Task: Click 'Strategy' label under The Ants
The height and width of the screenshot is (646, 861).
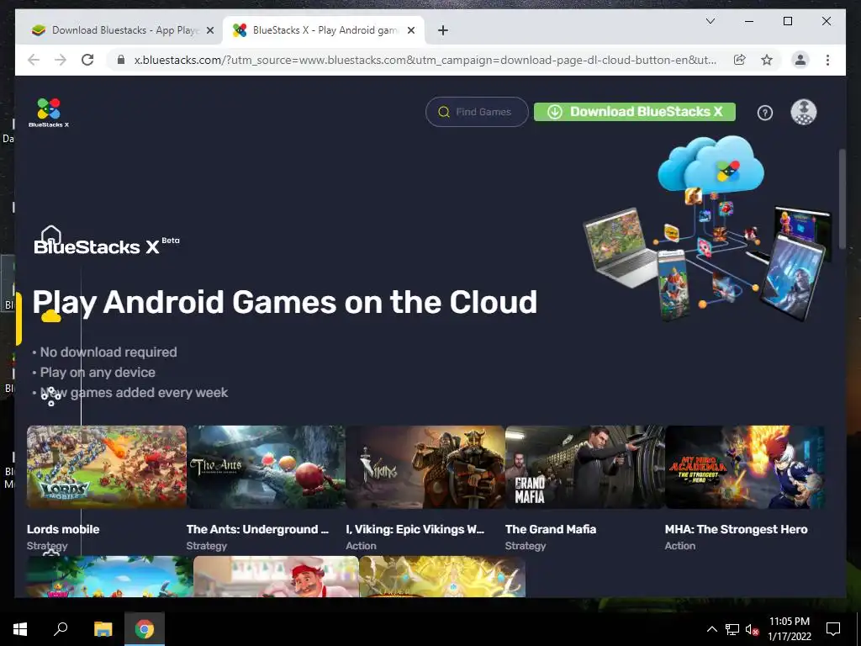Action: [x=207, y=545]
